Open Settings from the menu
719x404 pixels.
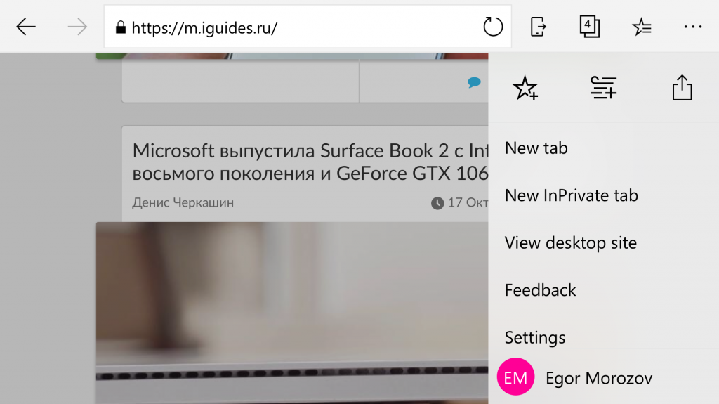pyautogui.click(x=534, y=338)
